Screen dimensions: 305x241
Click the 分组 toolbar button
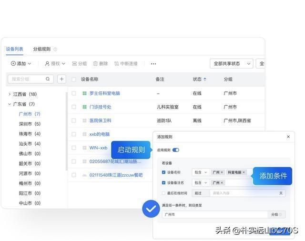coord(80,63)
